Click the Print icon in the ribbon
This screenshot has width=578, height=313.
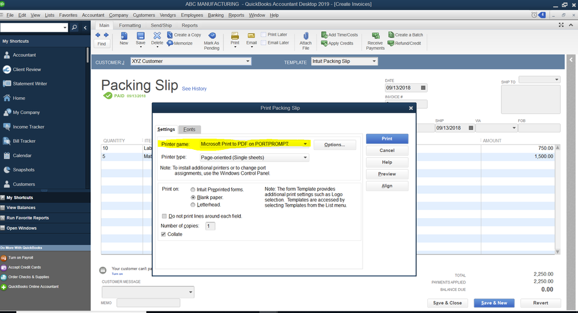point(235,36)
